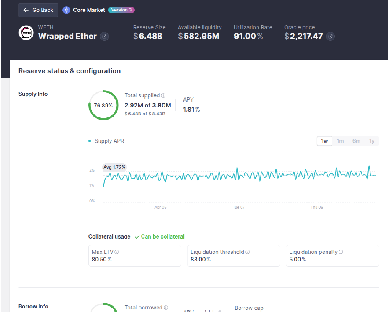Click the Max LTV info card

pyautogui.click(x=135, y=256)
